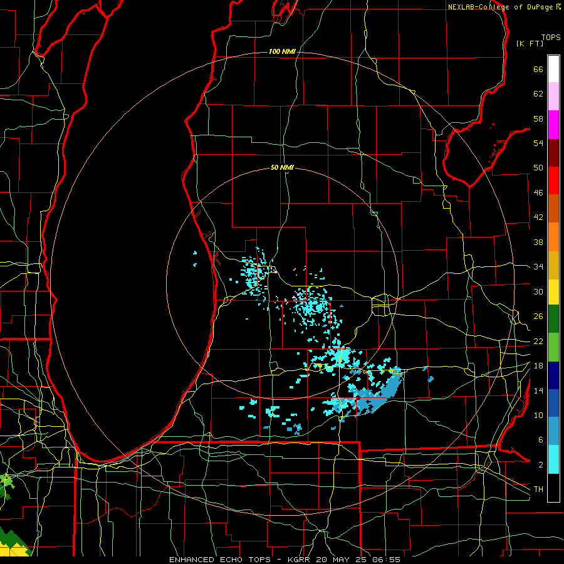
Task: Click the "54" legend value
Action: 538,143
